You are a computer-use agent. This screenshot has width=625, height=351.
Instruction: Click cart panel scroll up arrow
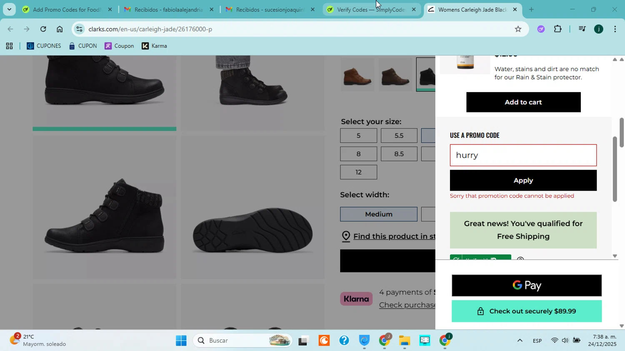pyautogui.click(x=615, y=60)
